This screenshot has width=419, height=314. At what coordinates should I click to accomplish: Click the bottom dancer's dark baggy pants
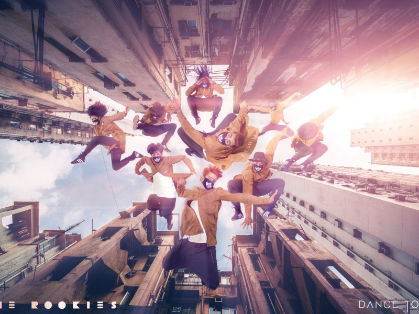click(196, 262)
